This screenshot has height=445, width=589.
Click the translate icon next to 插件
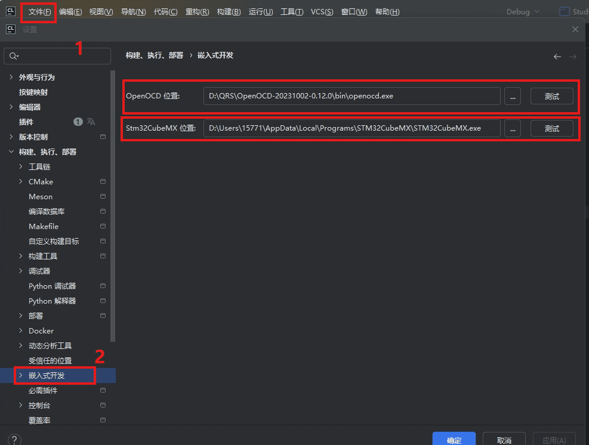pos(91,122)
